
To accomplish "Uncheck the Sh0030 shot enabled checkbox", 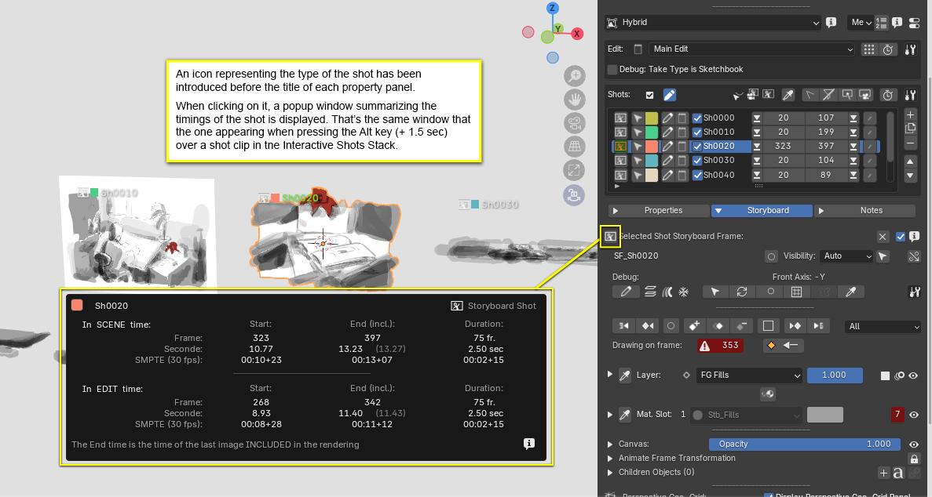I will [696, 161].
